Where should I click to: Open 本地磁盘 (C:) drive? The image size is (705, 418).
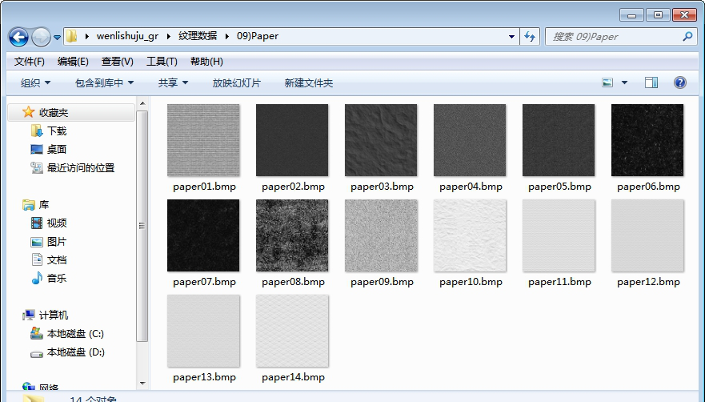(x=75, y=334)
